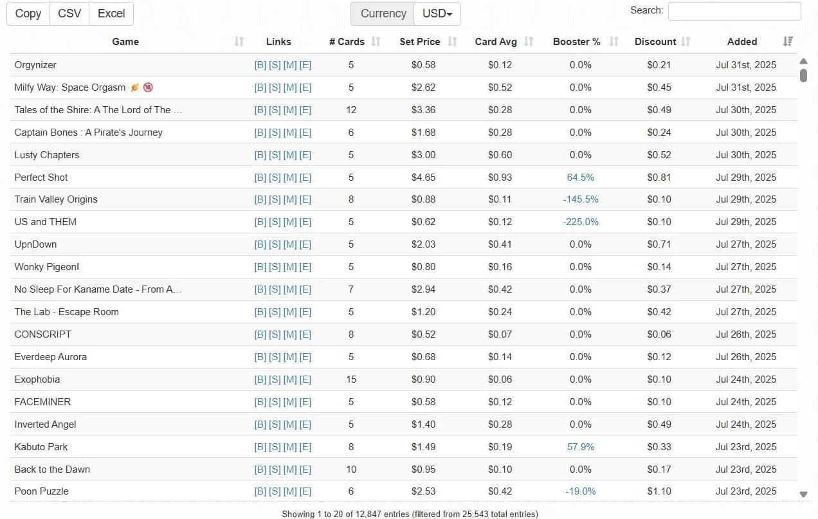The width and height of the screenshot is (818, 519).
Task: Click scrollbar up arrow
Action: [x=803, y=62]
